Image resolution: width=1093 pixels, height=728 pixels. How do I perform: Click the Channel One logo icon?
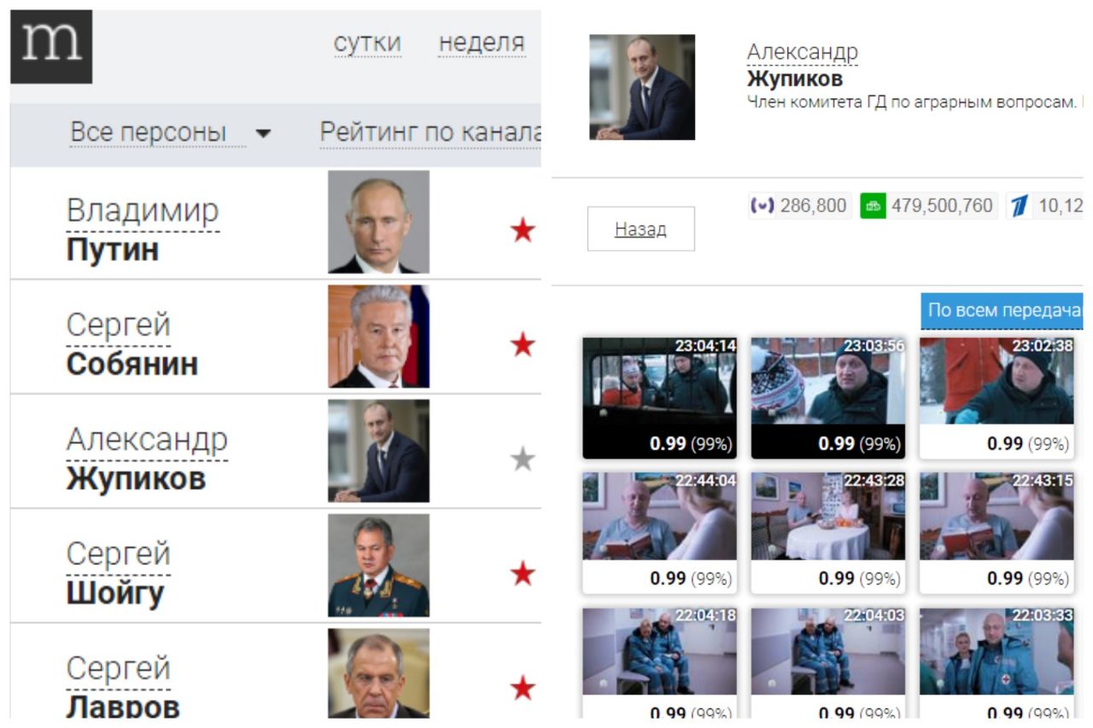click(1020, 206)
